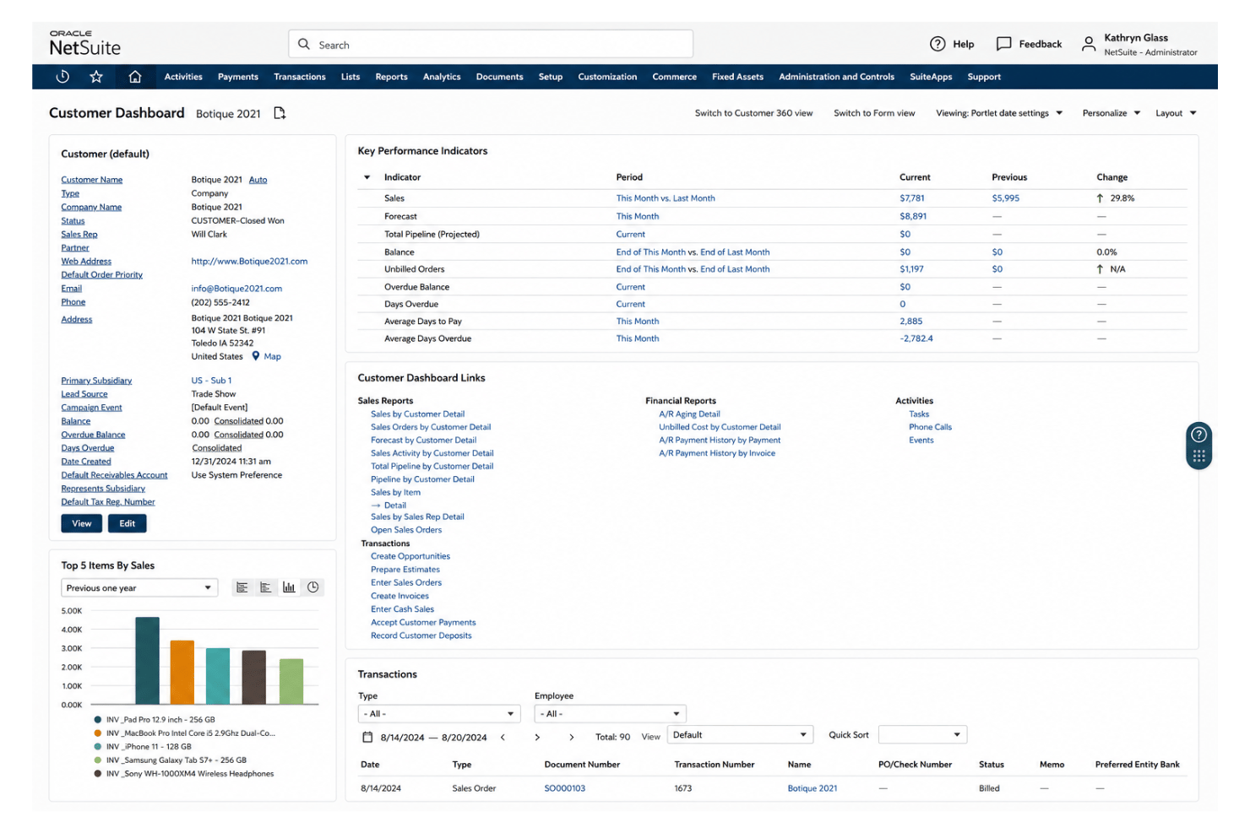
Task: Click This Month vs. Last Month period
Action: pos(666,198)
